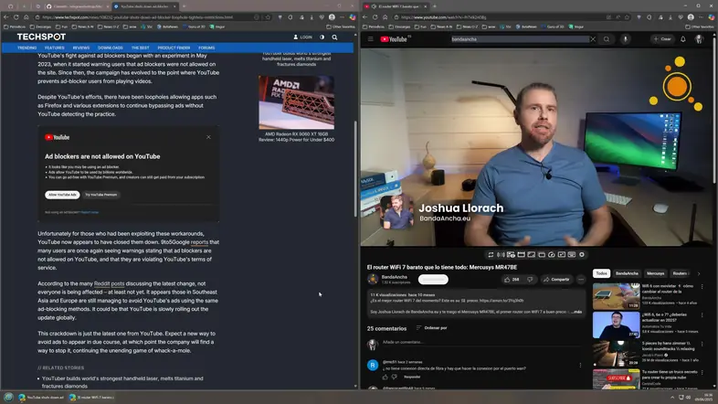Image resolution: width=718 pixels, height=404 pixels.
Task: Open THE BEST nav item on TechSpot
Action: pos(140,48)
